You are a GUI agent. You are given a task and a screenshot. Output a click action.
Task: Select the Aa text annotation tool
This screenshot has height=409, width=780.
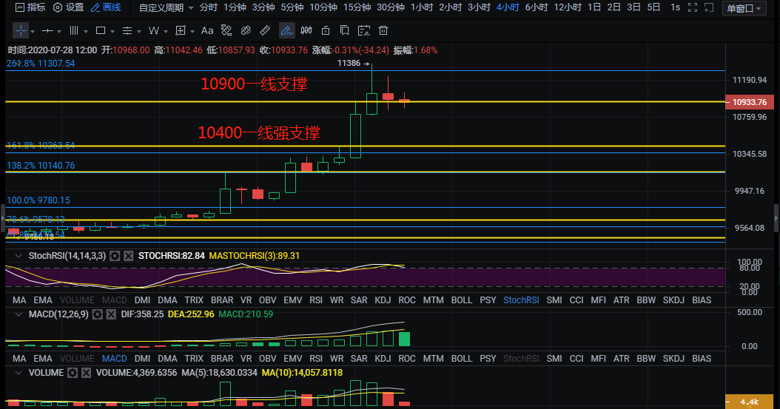(207, 31)
